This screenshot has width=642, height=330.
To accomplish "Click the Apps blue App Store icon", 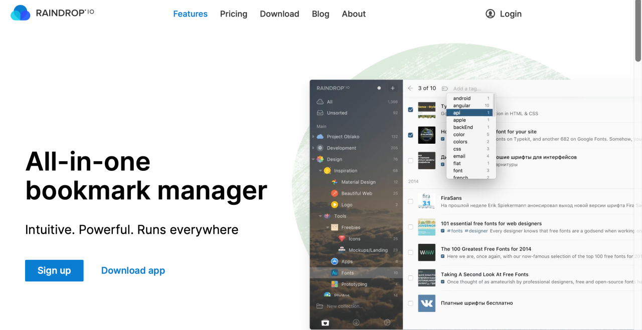I will coord(335,261).
